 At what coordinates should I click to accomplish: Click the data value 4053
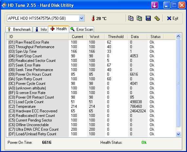point(134,56)
